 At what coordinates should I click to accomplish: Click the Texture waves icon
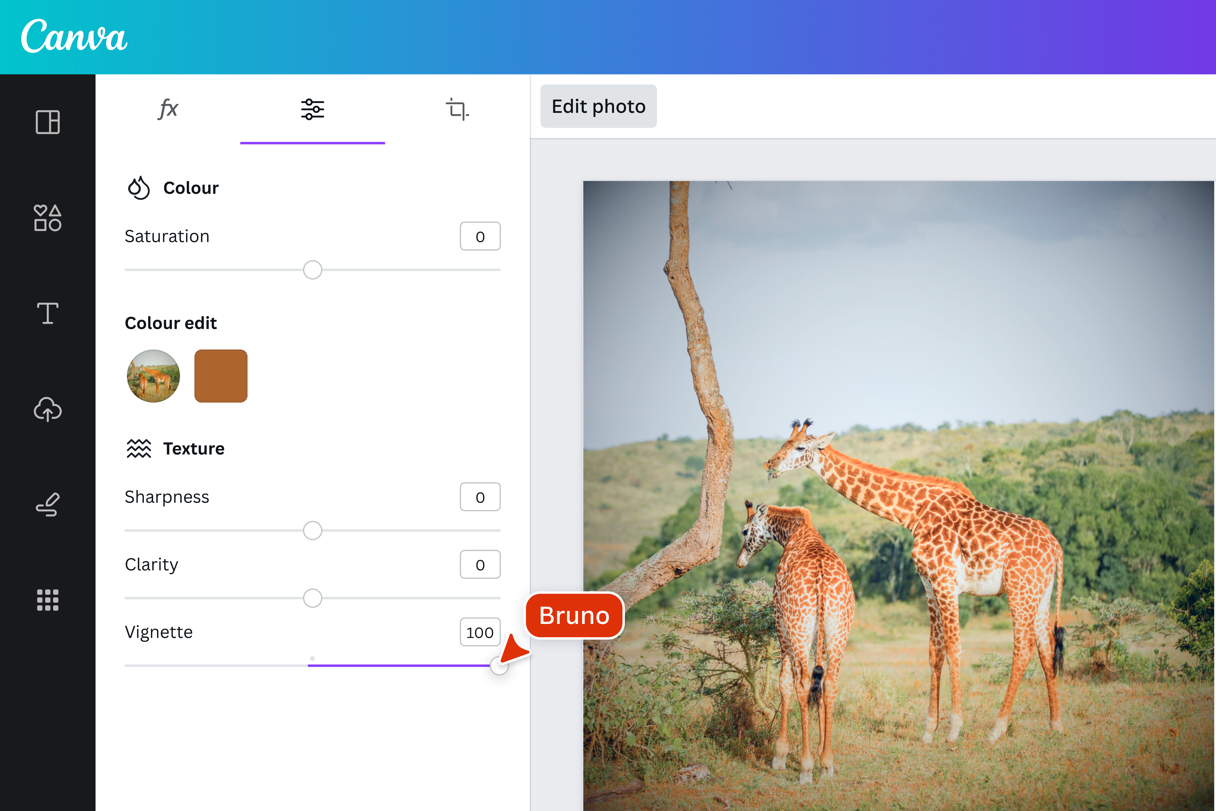point(138,448)
